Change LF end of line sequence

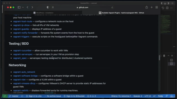[x=154, y=96]
